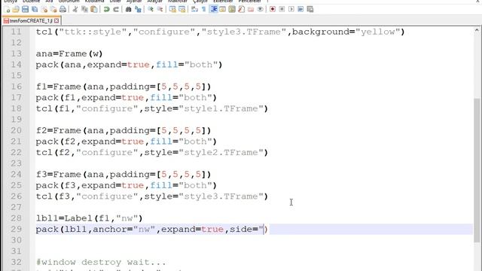
Task: Click line number 13 in the margin
Action: pos(17,53)
